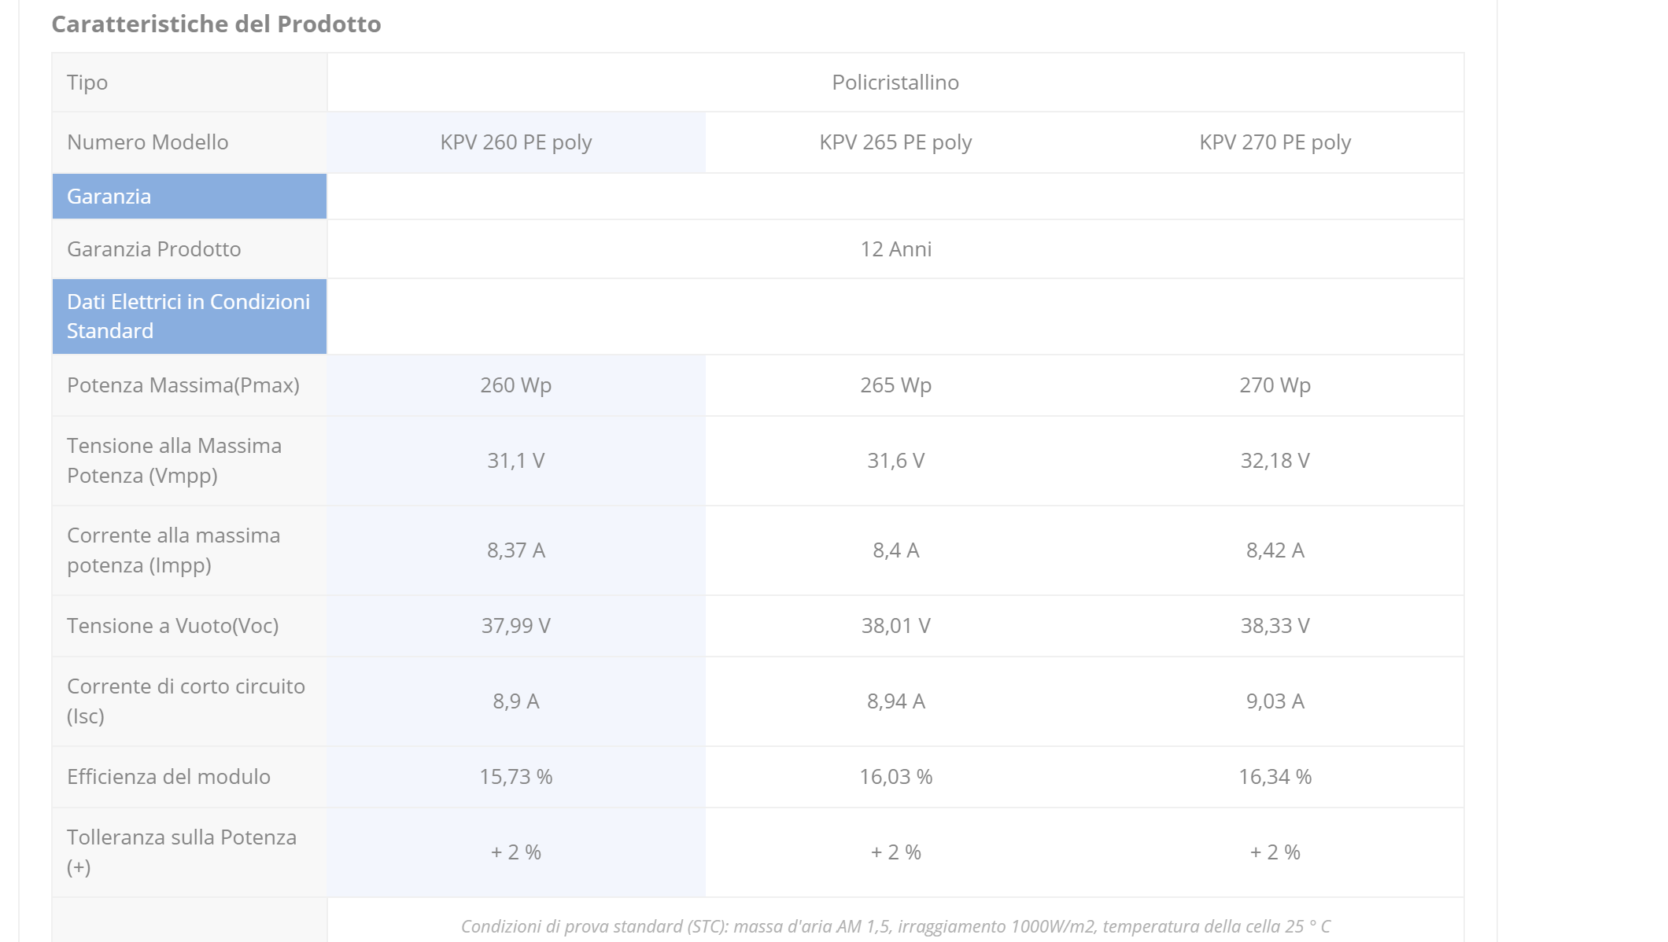Click the '37,99 V' Voc value
The width and height of the screenshot is (1668, 942).
pyautogui.click(x=516, y=626)
